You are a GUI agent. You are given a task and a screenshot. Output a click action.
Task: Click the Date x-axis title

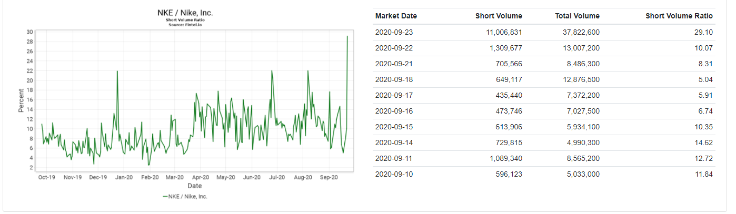coord(195,186)
